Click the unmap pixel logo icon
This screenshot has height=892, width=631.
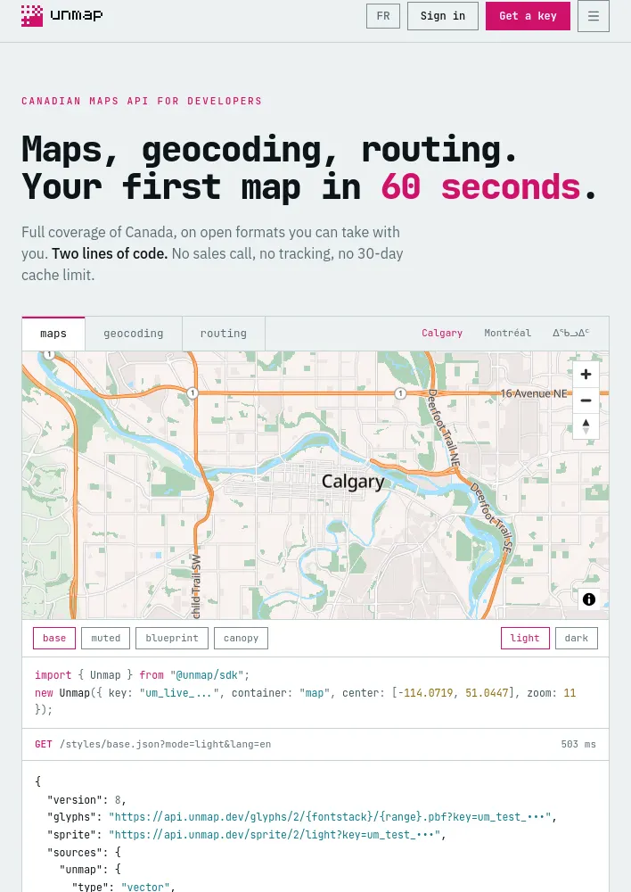tap(32, 16)
